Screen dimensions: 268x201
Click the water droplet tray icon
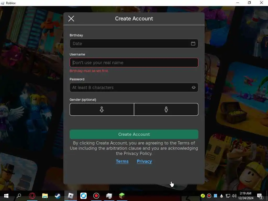click(x=222, y=196)
